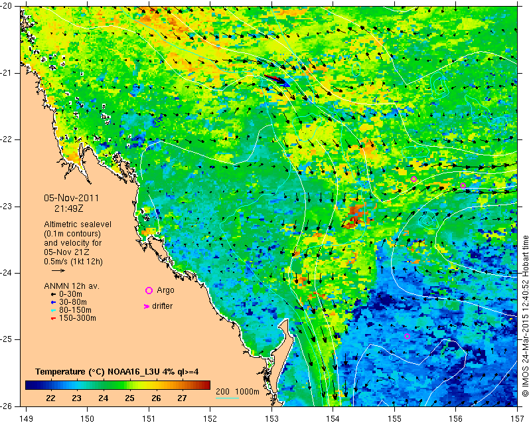
Task: Select the Argo float marker near 155.2E, 25S
Action: [x=408, y=337]
